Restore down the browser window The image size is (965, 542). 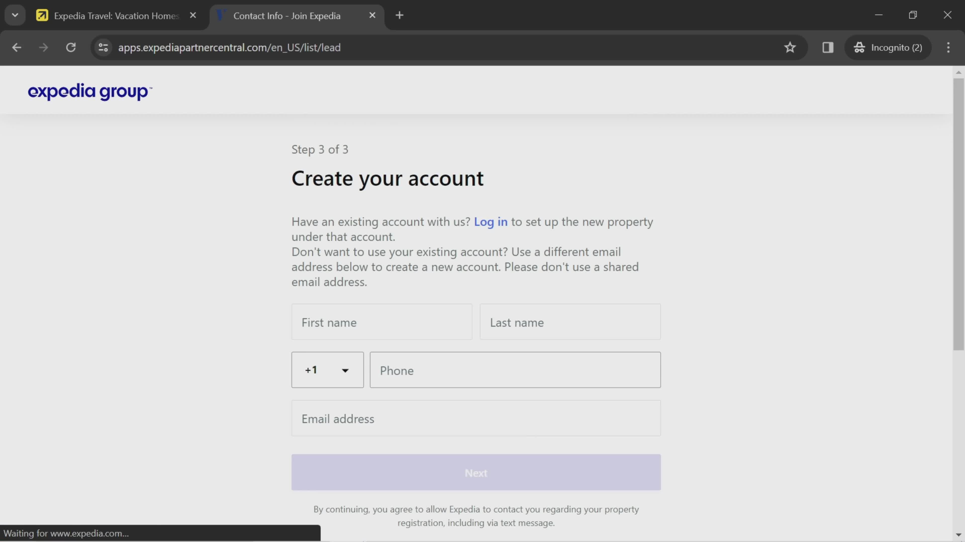click(913, 15)
